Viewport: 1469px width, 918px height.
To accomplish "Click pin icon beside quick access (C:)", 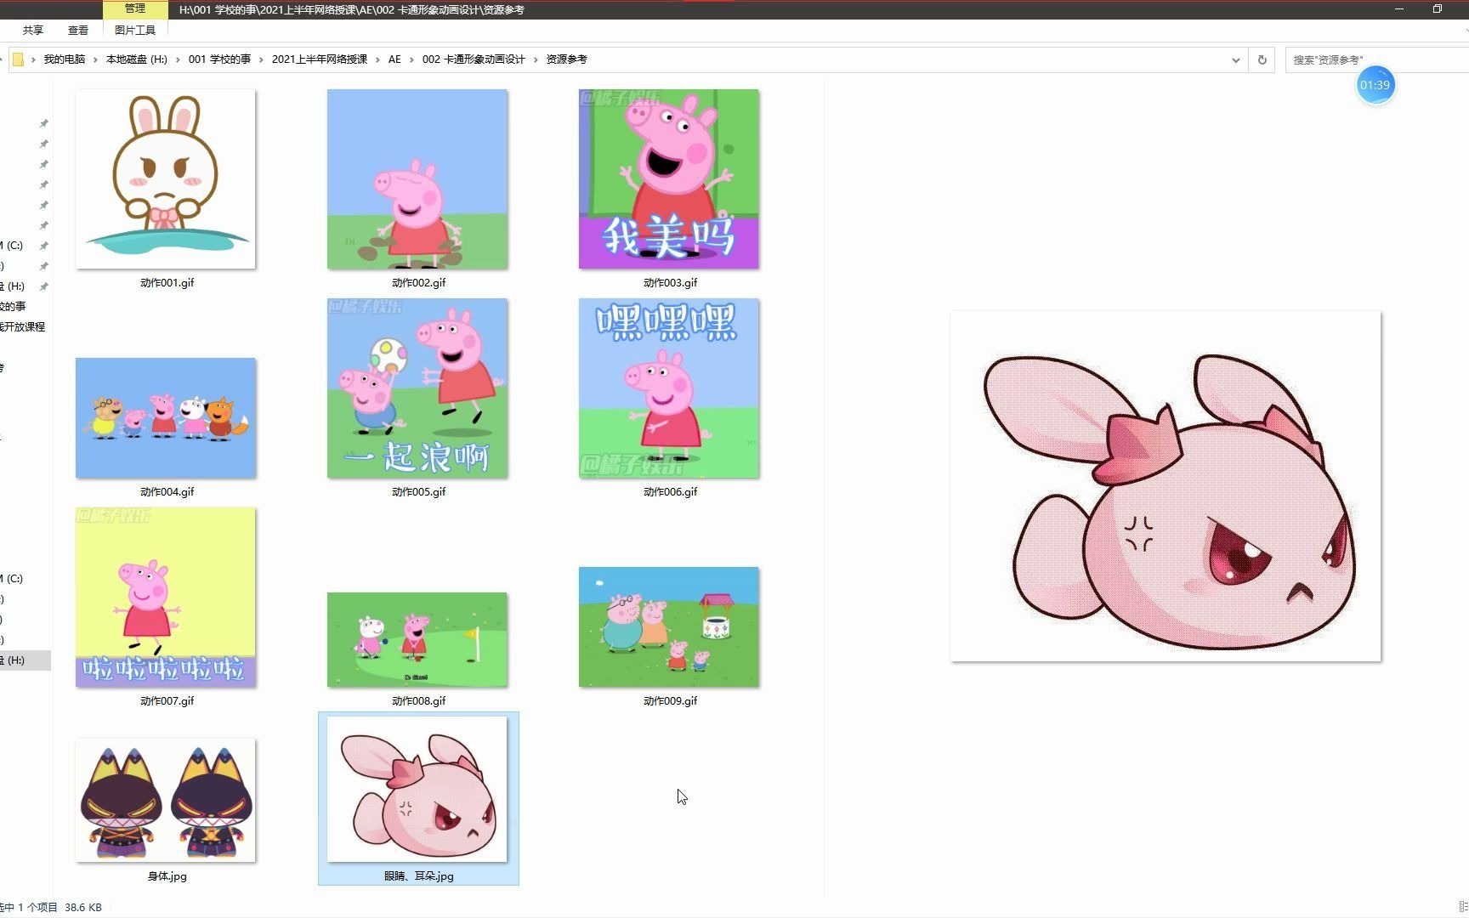I will click(43, 246).
